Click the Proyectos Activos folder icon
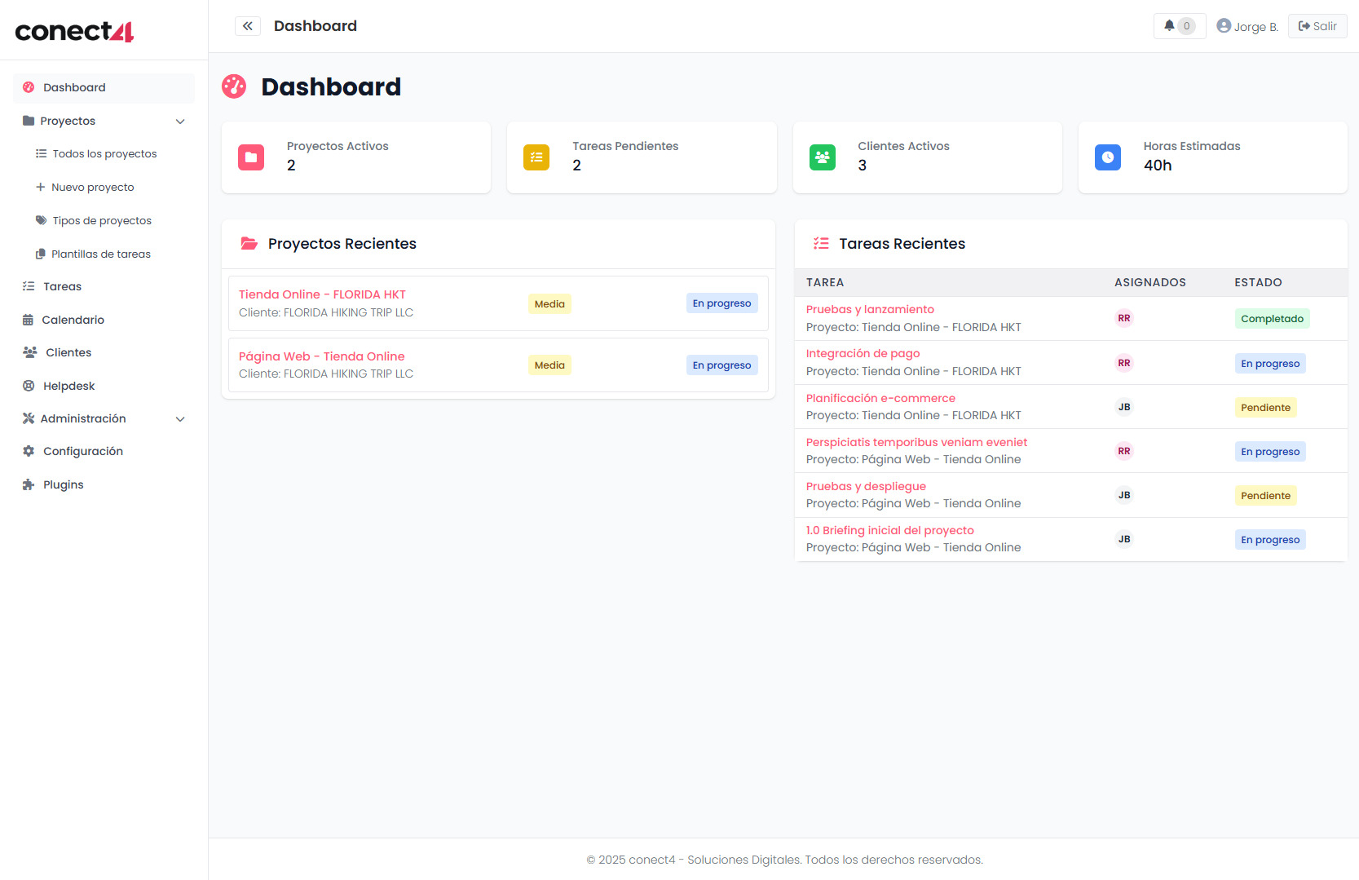The height and width of the screenshot is (880, 1359). pyautogui.click(x=251, y=157)
